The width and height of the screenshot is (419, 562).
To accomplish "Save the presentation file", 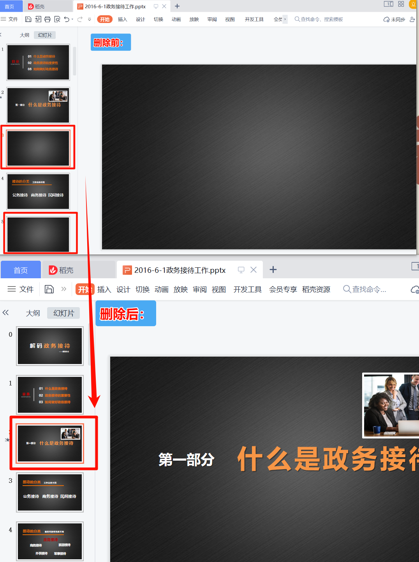I will pos(28,19).
